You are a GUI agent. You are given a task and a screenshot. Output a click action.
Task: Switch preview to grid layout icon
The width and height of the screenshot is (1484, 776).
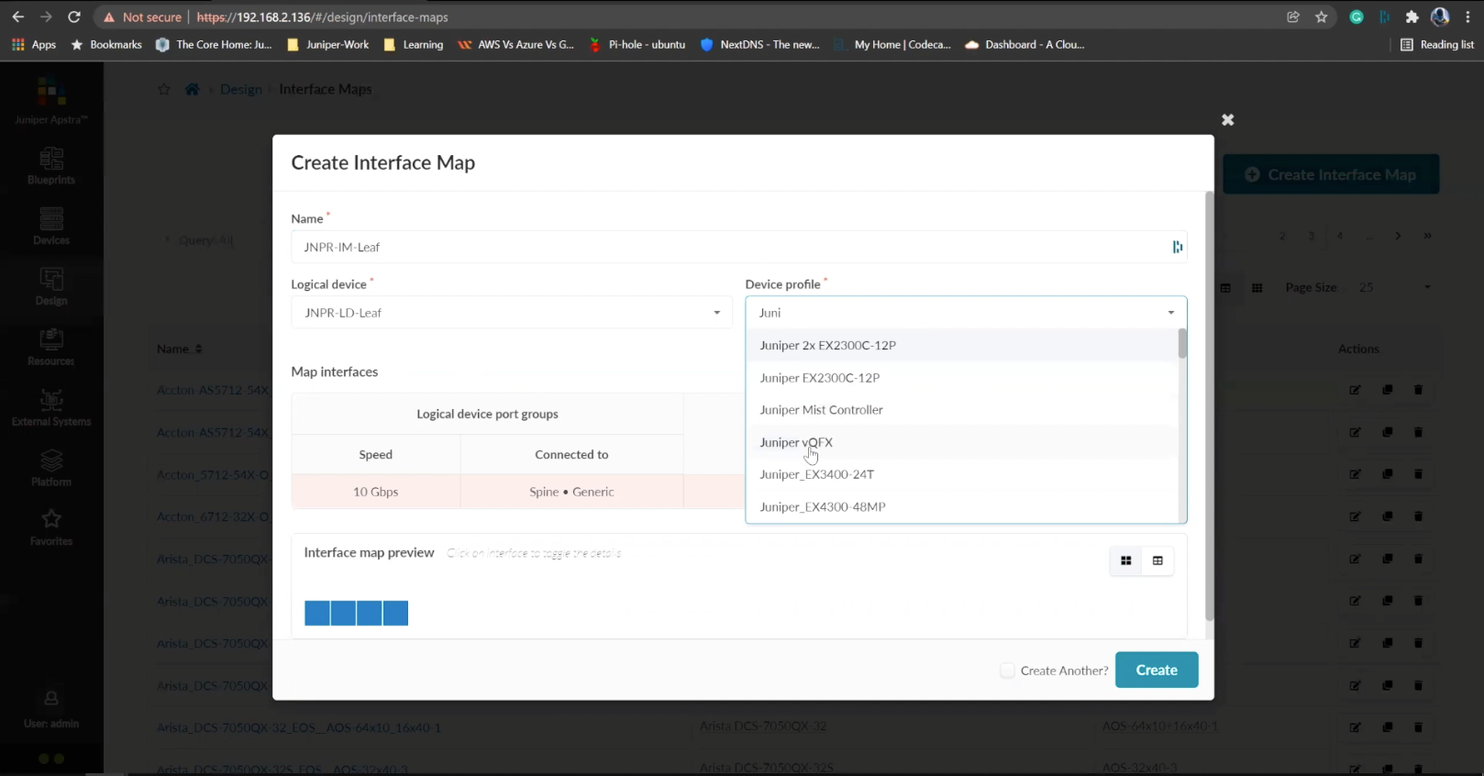click(x=1126, y=560)
